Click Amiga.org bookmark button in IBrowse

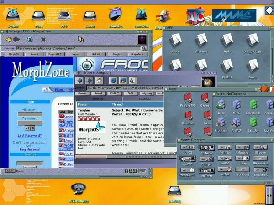pyautogui.click(x=147, y=93)
